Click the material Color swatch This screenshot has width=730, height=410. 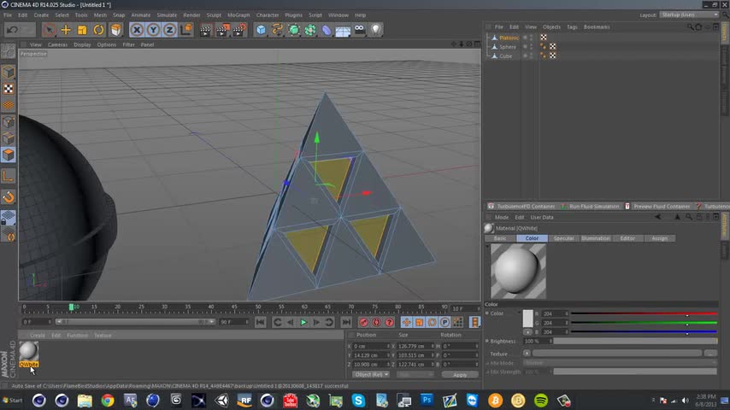[x=527, y=319]
